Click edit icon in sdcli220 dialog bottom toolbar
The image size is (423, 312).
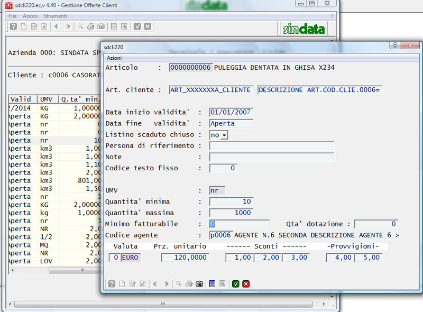tap(133, 284)
